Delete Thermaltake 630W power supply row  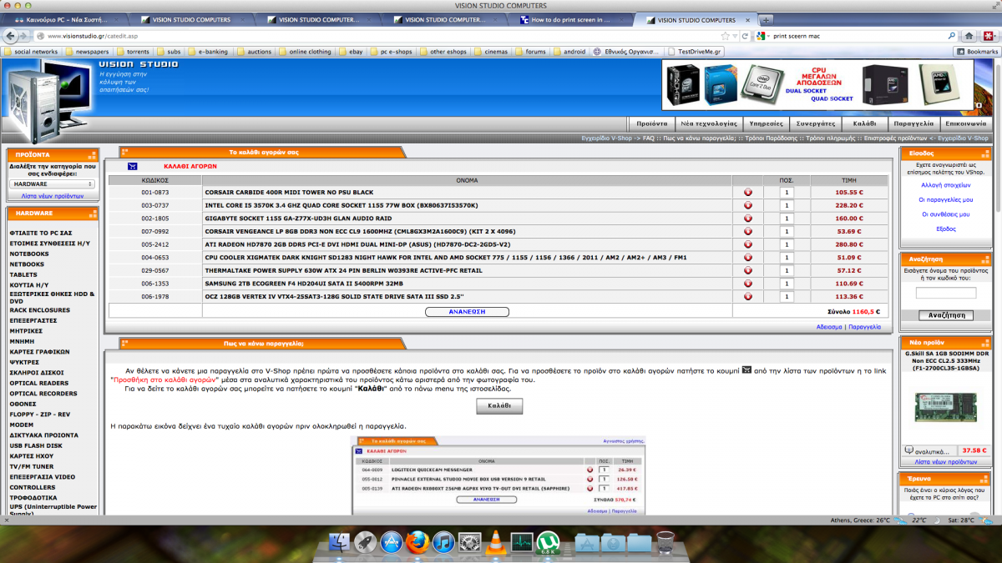[748, 270]
